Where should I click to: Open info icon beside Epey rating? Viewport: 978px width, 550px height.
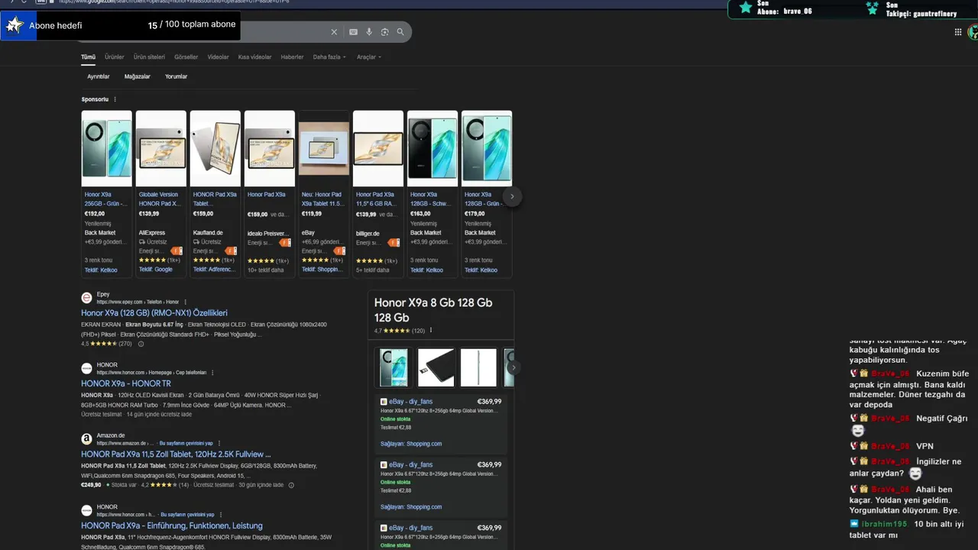click(141, 344)
